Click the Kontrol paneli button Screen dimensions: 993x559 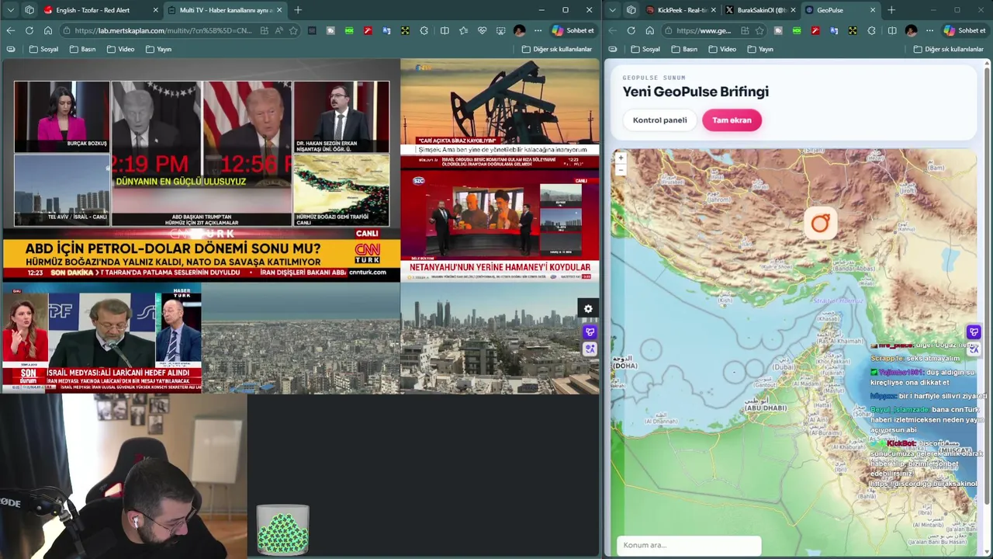pos(659,120)
